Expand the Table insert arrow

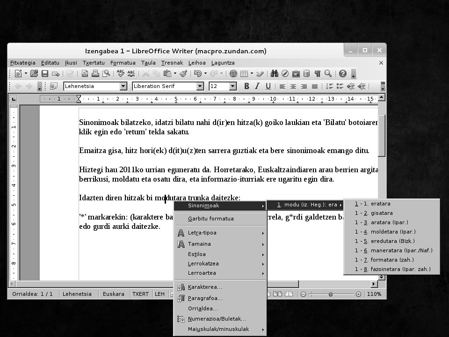pyautogui.click(x=252, y=73)
